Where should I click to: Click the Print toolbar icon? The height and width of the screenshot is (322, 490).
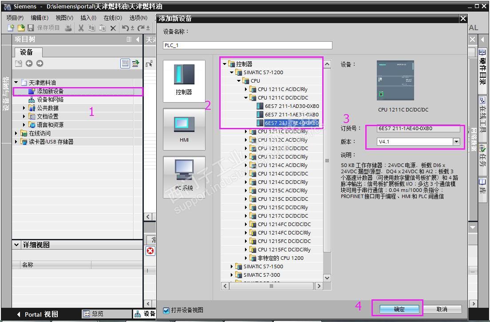(68, 28)
